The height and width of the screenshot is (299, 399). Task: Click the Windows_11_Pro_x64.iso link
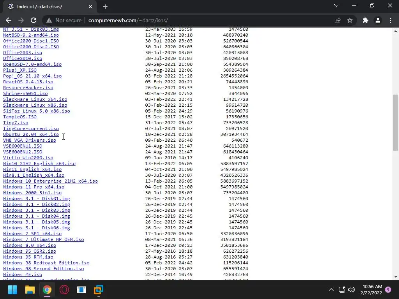[x=34, y=187]
